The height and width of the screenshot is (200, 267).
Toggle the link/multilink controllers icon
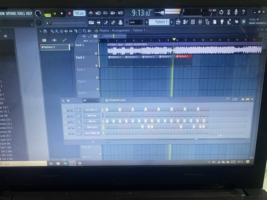[113, 22]
